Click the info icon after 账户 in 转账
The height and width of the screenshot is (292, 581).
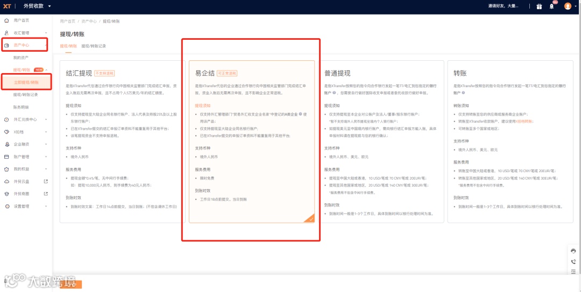click(464, 93)
